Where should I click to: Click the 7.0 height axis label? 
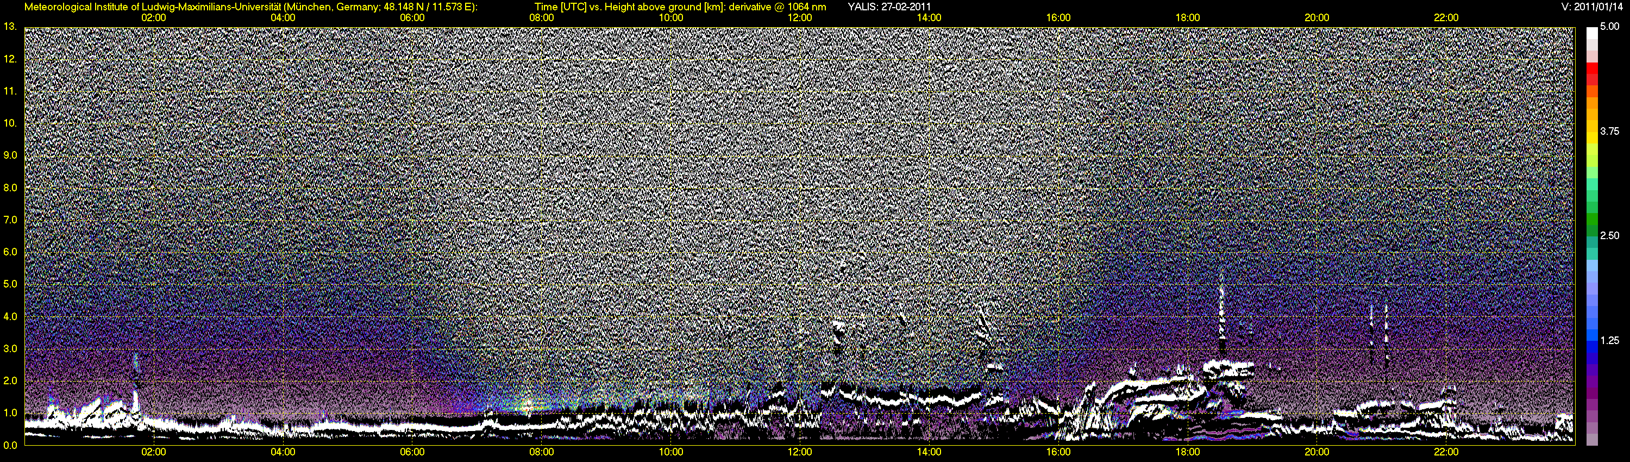point(9,220)
